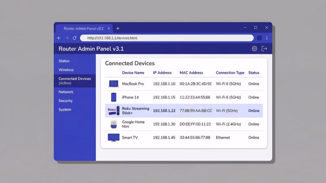Reload the page with the refresh icon
This screenshot has width=326, height=183.
75,38
